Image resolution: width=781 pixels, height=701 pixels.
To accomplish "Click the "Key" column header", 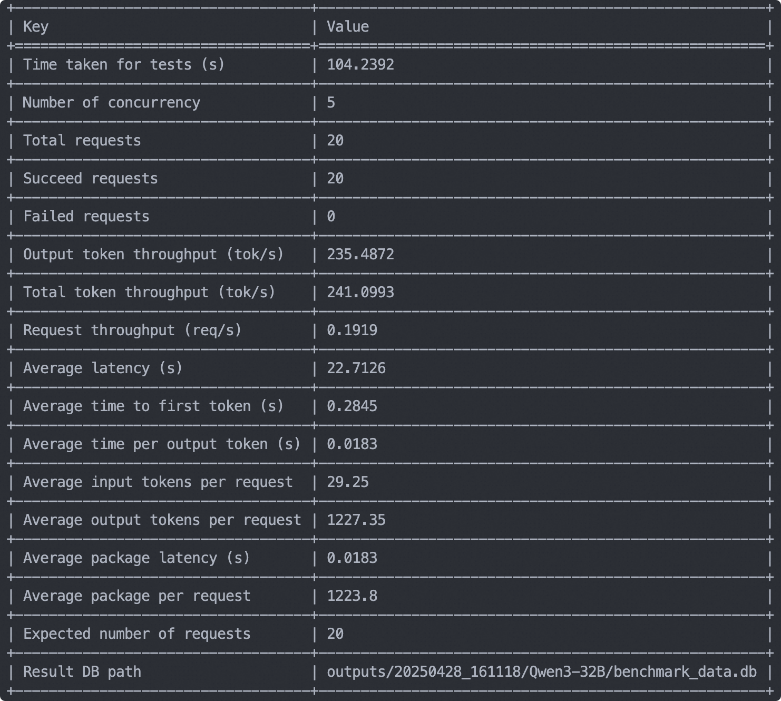I will coord(36,27).
